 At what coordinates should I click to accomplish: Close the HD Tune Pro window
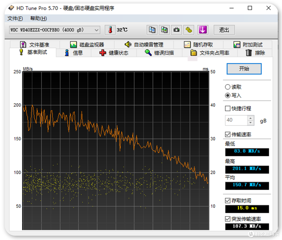point(268,8)
